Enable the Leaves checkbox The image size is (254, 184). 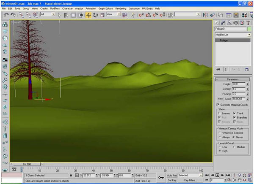[x=219, y=113]
